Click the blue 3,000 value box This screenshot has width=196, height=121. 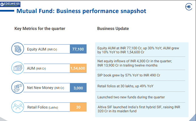pos(78,88)
